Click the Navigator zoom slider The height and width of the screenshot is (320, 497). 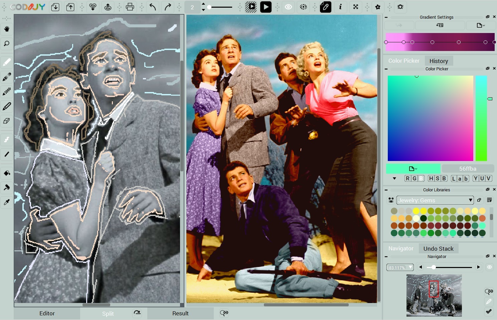pyautogui.click(x=449, y=267)
